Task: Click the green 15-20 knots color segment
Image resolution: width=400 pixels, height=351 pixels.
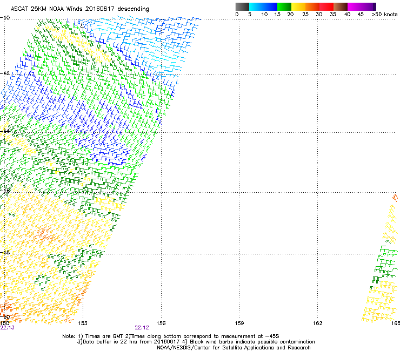Action: point(284,6)
